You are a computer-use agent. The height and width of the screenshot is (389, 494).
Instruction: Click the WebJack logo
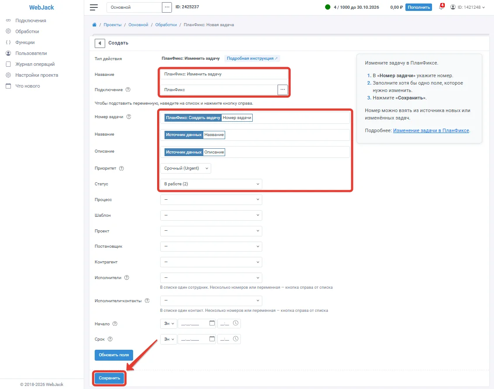41,7
